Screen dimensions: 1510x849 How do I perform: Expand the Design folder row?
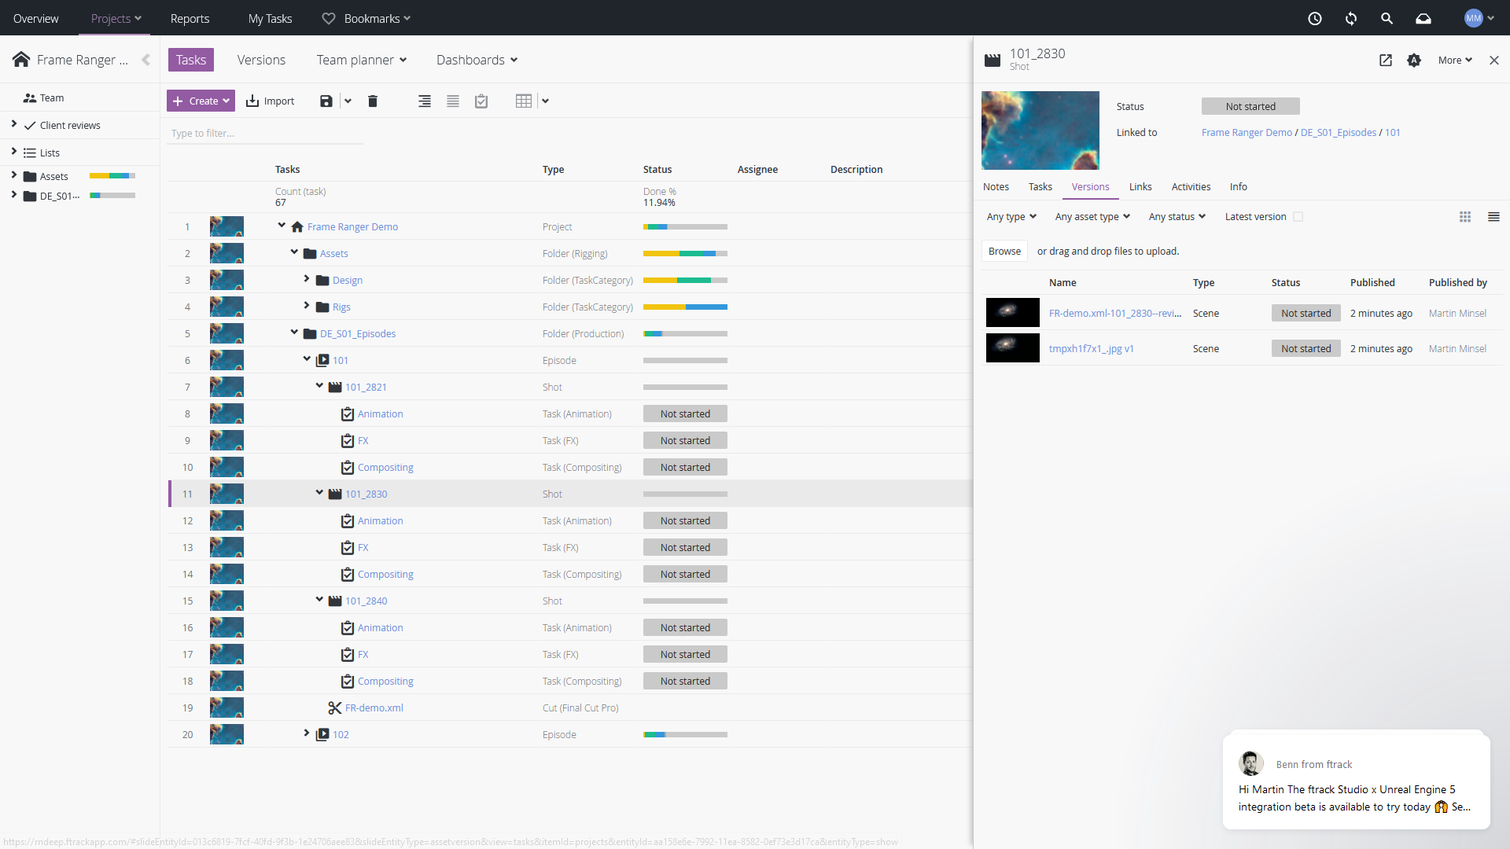click(307, 279)
